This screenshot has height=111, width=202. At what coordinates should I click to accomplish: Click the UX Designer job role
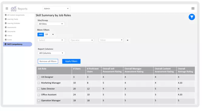[47, 77]
